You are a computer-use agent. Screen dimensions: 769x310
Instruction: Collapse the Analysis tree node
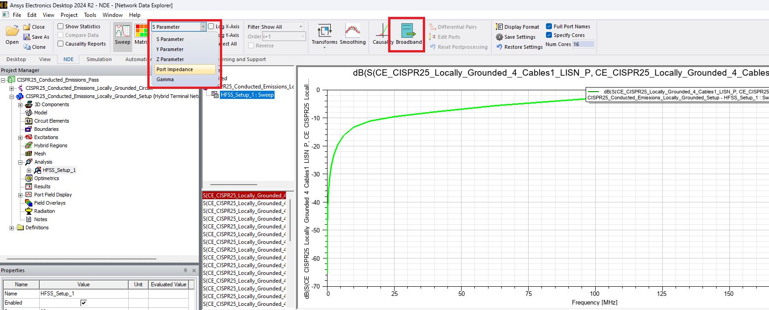point(20,162)
